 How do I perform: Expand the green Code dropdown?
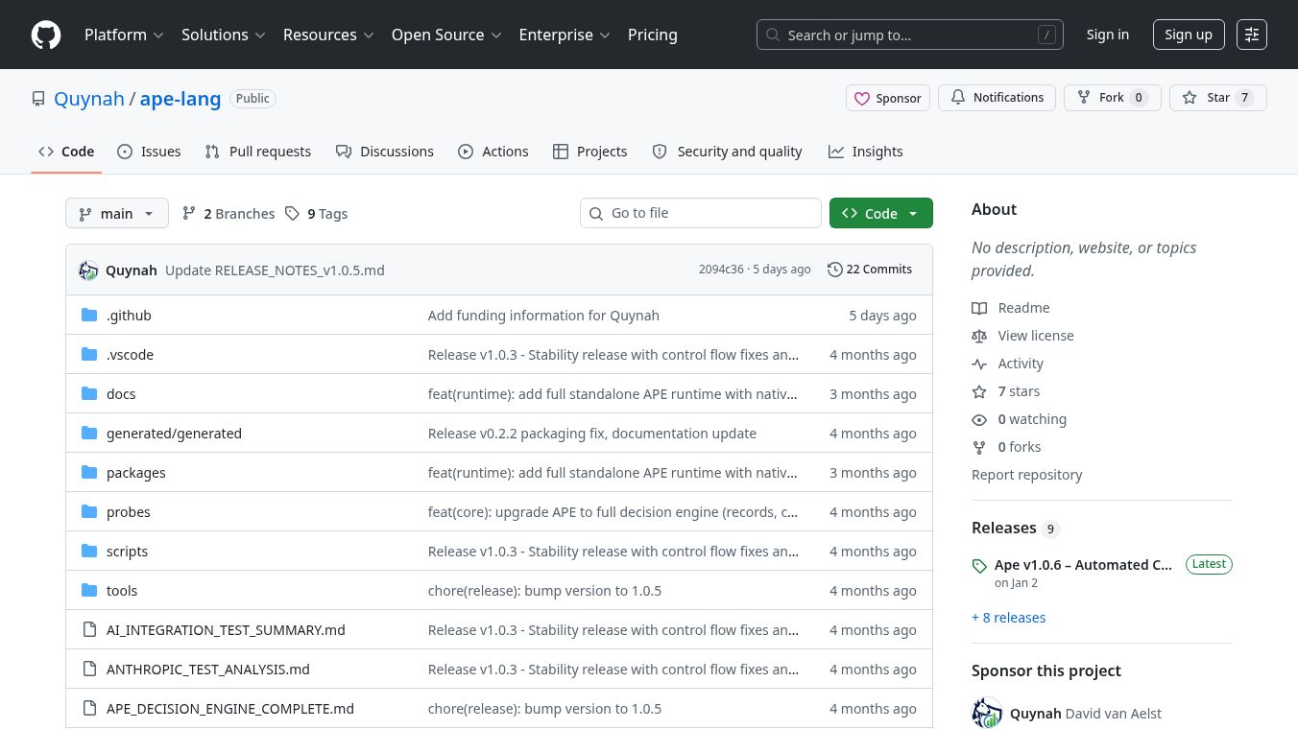(x=880, y=213)
